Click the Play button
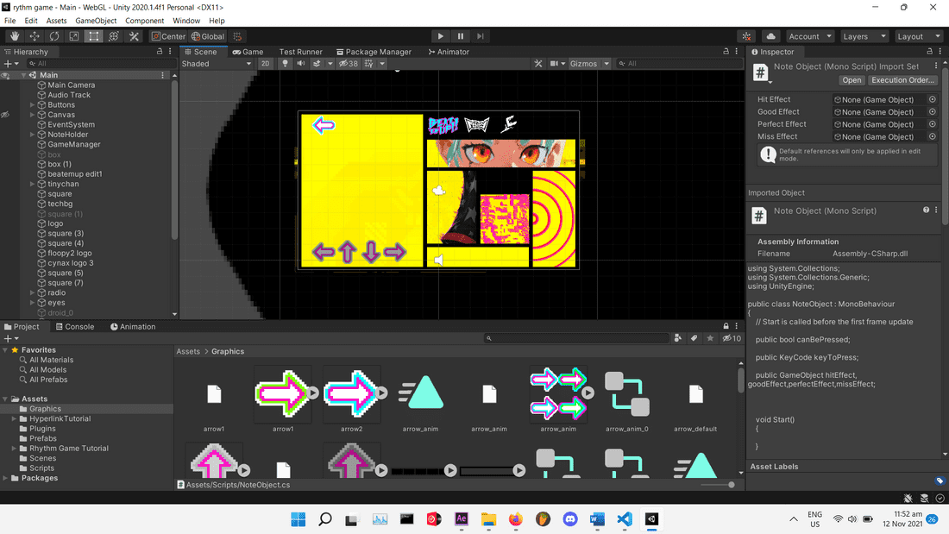Screen dimensions: 949x534 [x=441, y=36]
